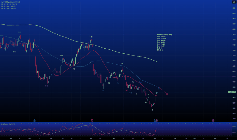Open the blue event marker below early November
Viewport: 237px width, 140px height.
155,120
